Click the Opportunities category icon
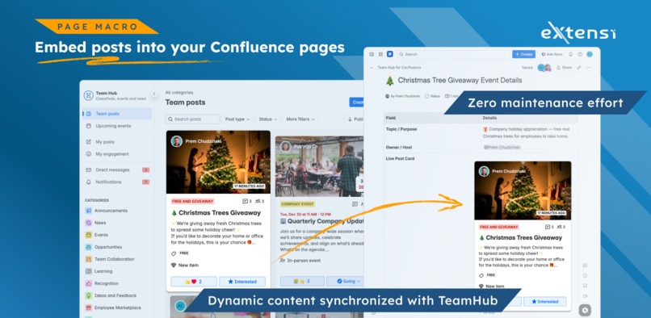This screenshot has width=651, height=318. point(88,247)
